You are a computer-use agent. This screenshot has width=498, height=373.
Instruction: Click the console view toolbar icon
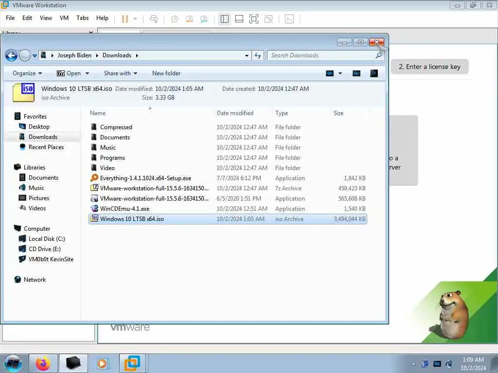click(x=289, y=19)
